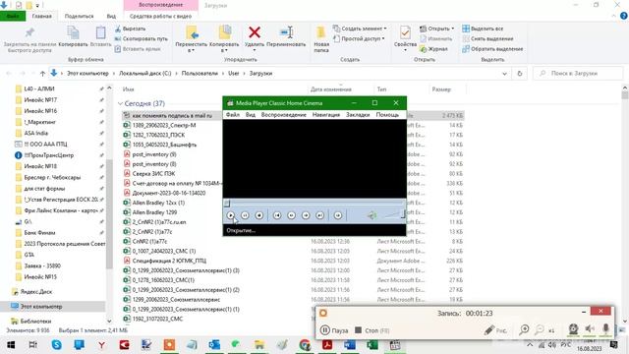The width and height of the screenshot is (629, 354).
Task: Set position on Media Player seek bar
Action: pyautogui.click(x=314, y=204)
